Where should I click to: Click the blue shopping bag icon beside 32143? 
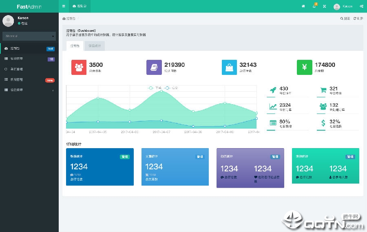click(x=229, y=67)
